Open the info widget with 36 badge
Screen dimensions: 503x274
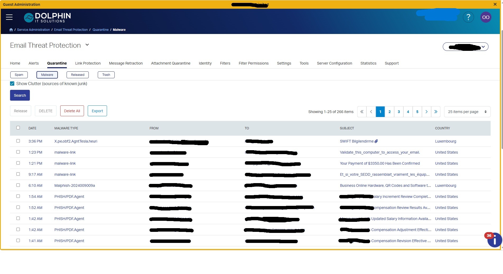(494, 240)
